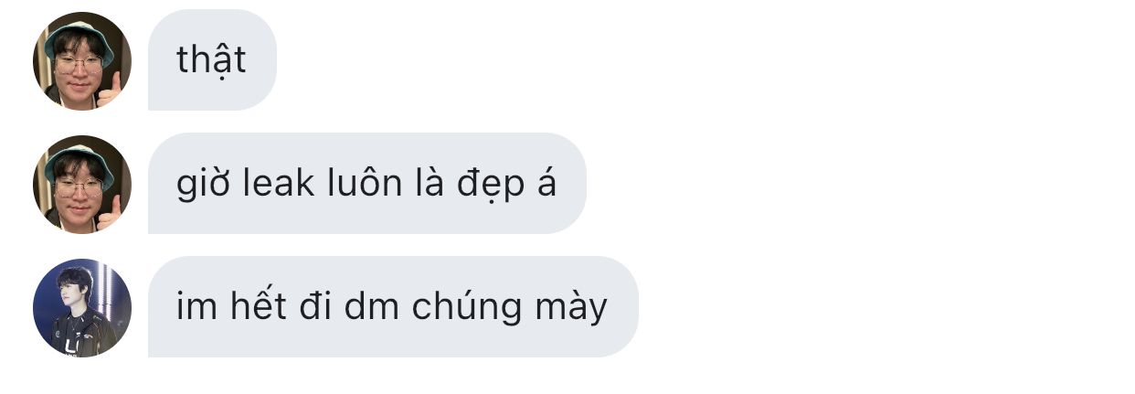Image resolution: width=1135 pixels, height=394 pixels.
Task: Click the glasses in the middle avatar
Action: pyautogui.click(x=78, y=187)
